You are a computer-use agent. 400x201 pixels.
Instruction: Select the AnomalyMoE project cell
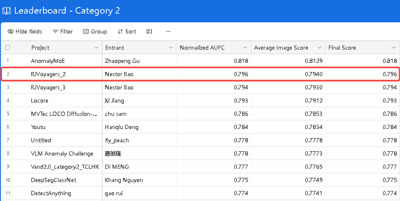(65, 61)
